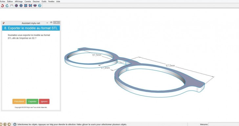Click the winged blue icon before help

point(35,6)
